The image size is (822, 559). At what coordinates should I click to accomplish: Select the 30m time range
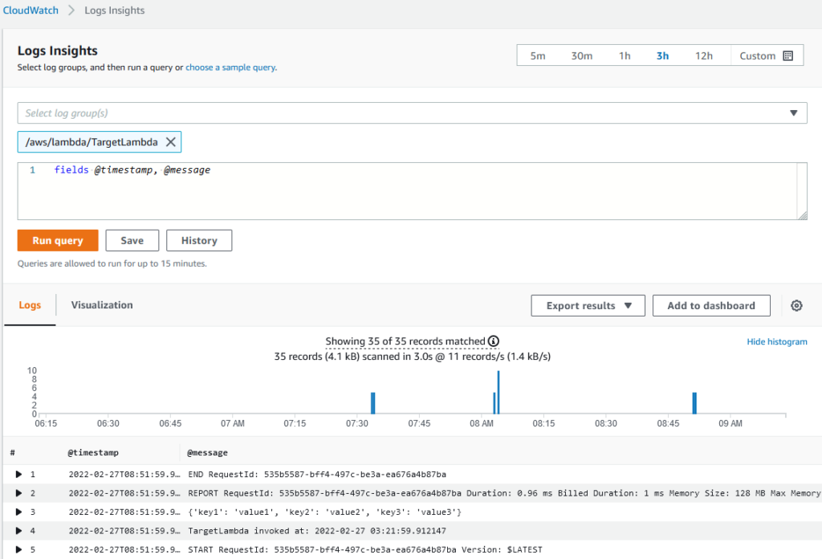click(x=581, y=55)
